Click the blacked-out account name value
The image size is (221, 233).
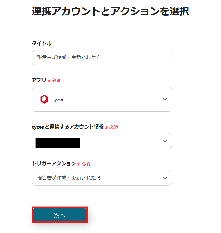point(58,142)
